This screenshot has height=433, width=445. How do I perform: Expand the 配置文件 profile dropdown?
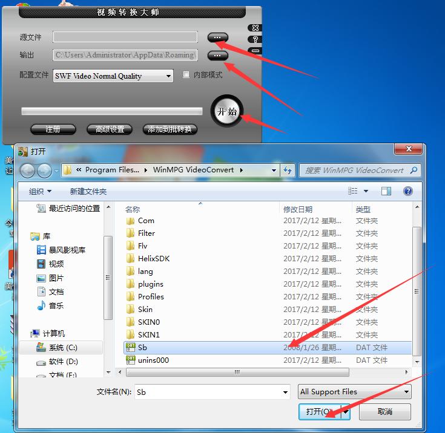pos(168,76)
